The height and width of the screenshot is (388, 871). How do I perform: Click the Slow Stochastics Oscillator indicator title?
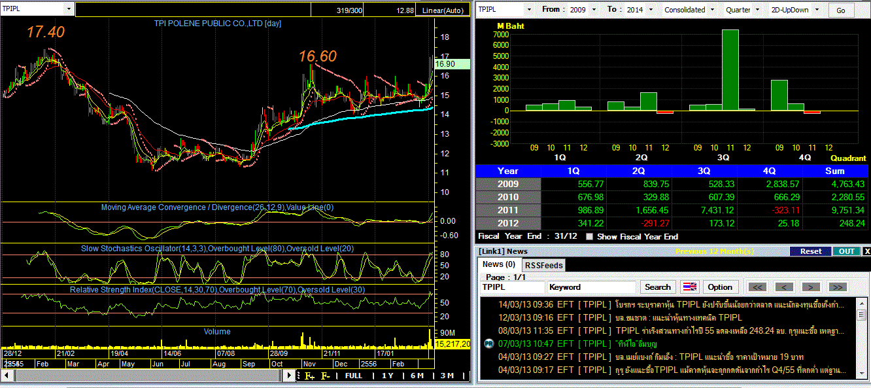tap(218, 249)
